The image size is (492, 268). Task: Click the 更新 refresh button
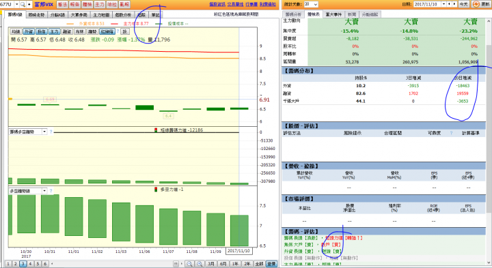(481, 4)
